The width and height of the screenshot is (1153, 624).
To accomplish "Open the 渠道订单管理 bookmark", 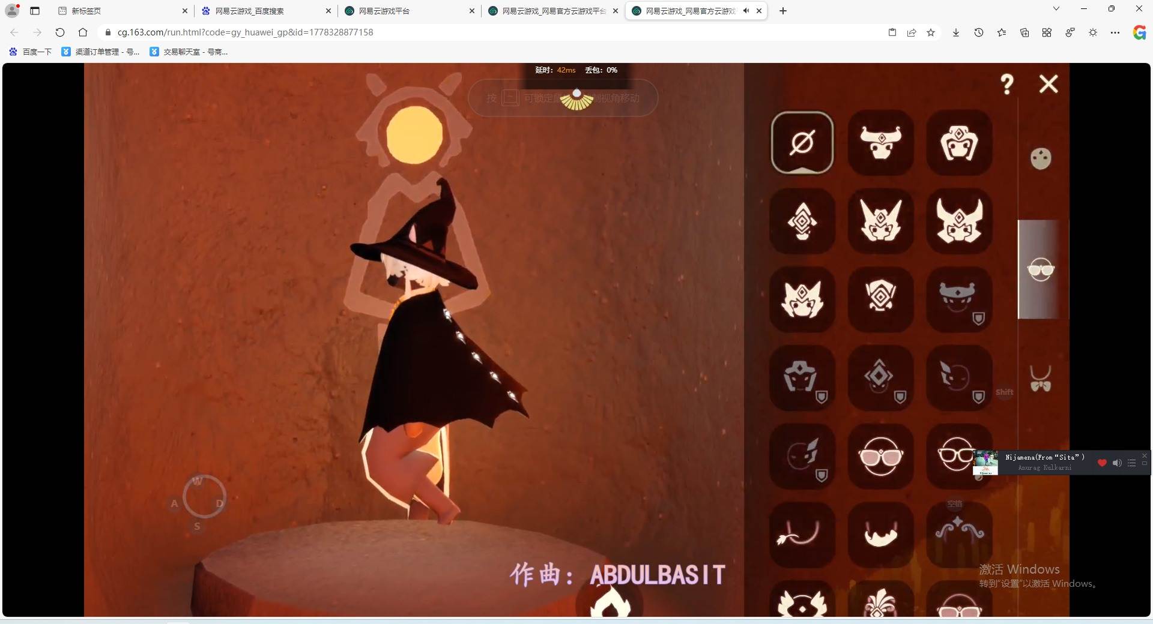I will (x=101, y=52).
